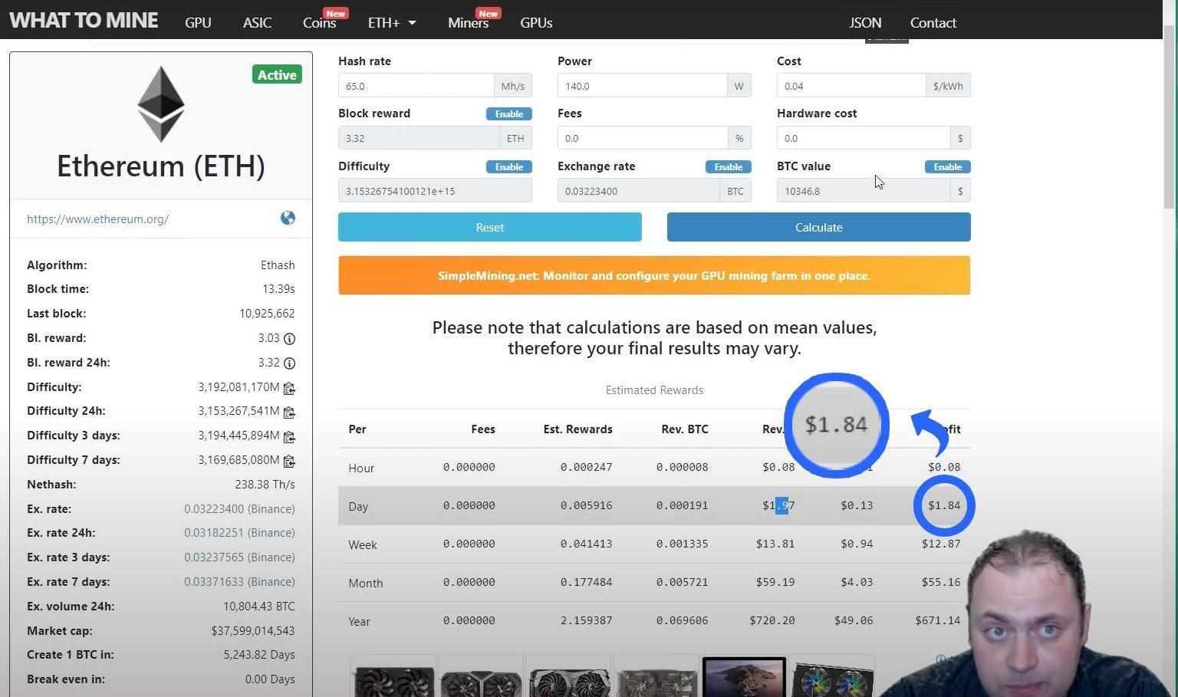Screen dimensions: 1178x697
Task: Click the page vertical scrollbar
Action: [1170, 115]
